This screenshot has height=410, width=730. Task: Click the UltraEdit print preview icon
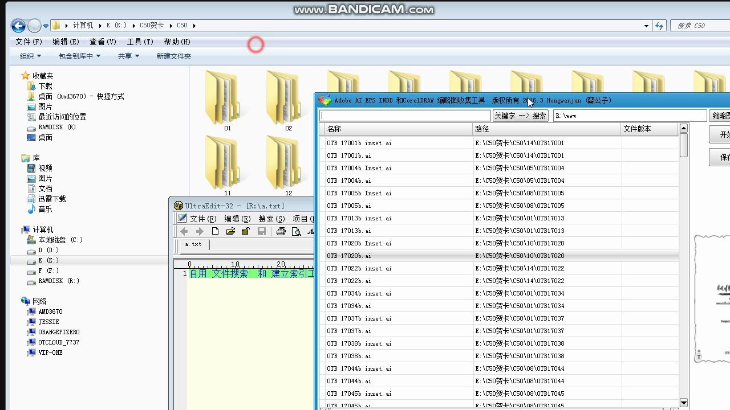click(296, 231)
